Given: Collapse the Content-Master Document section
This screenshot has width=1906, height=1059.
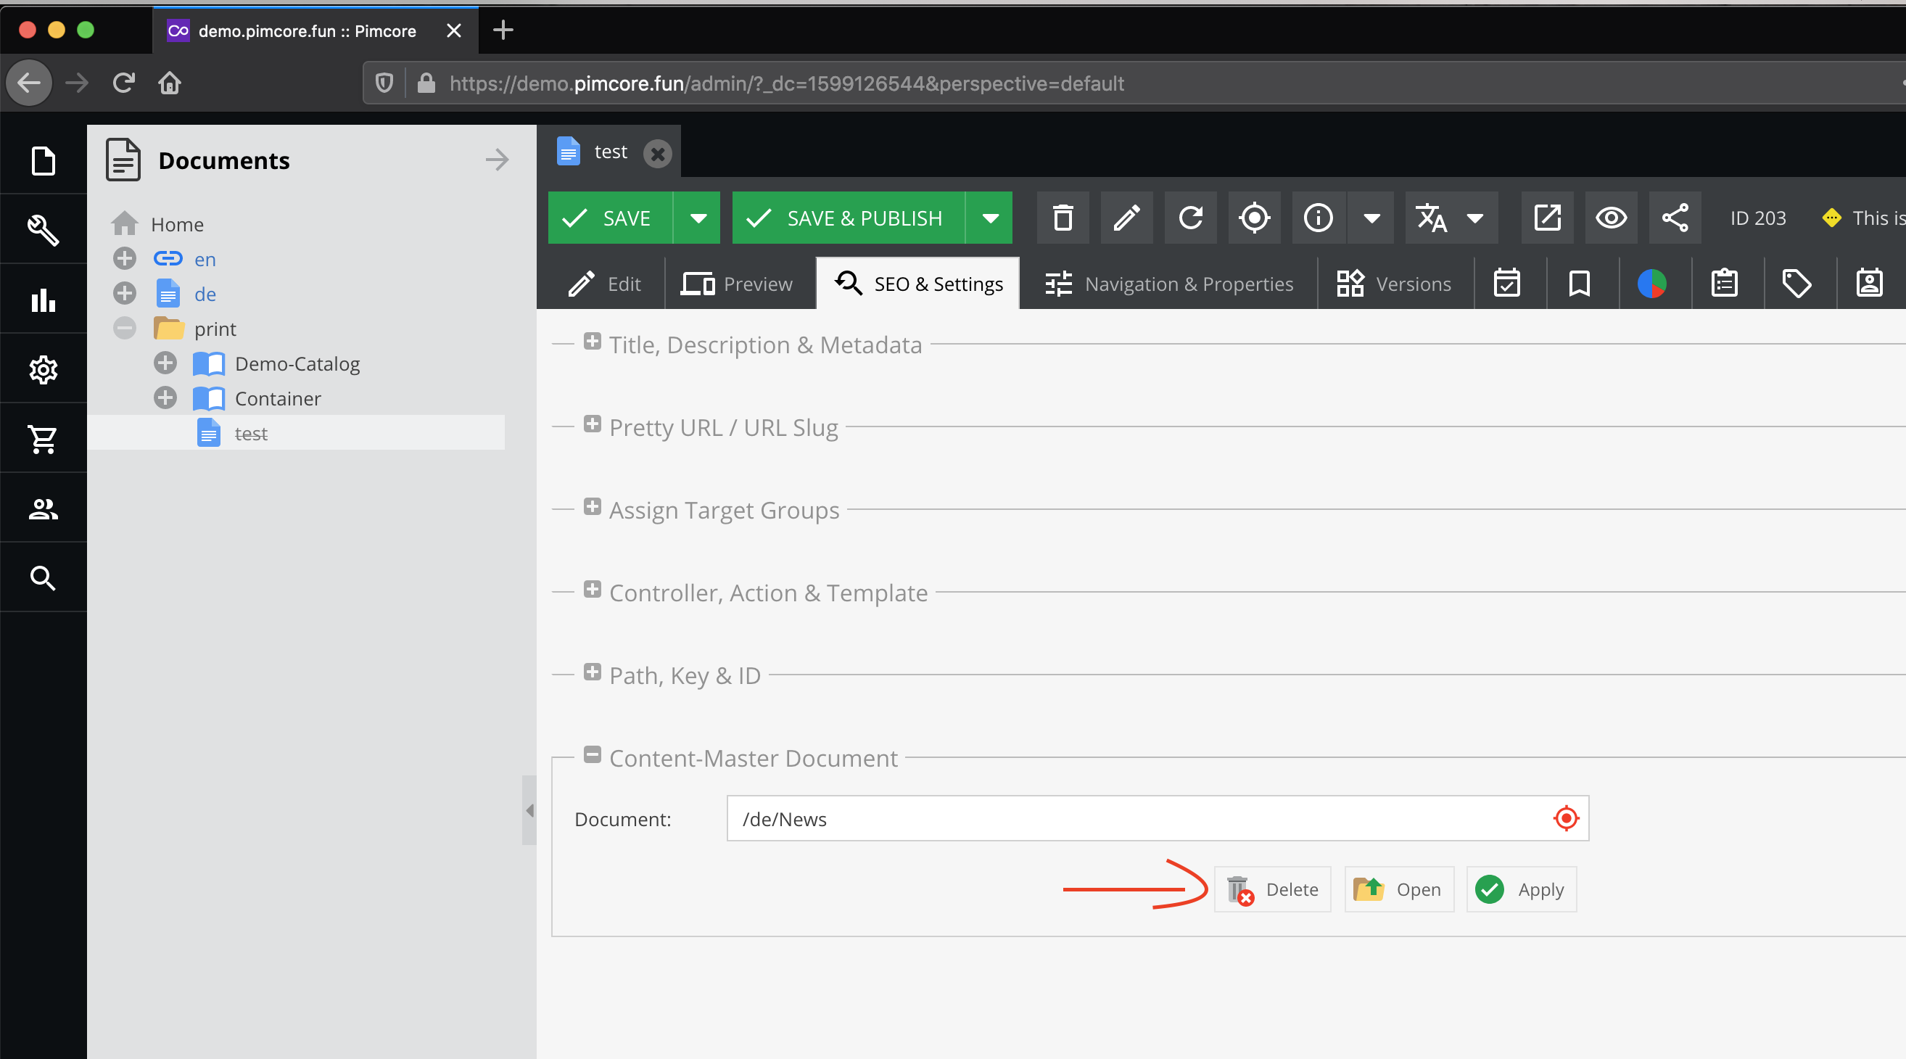Looking at the screenshot, I should [x=592, y=755].
